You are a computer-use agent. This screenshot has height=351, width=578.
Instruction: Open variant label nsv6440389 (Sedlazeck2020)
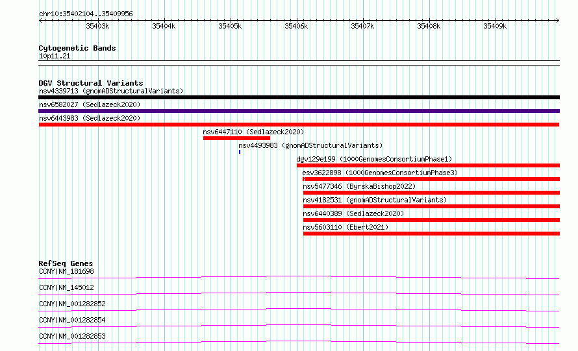(353, 213)
